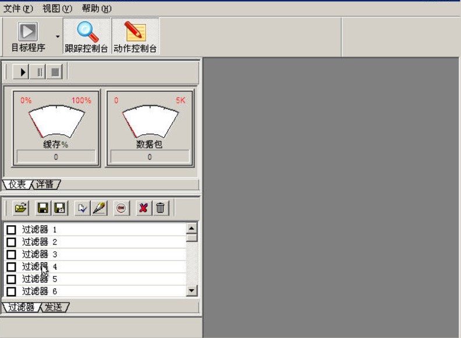Select the 过滤器 2 row text

click(x=39, y=242)
